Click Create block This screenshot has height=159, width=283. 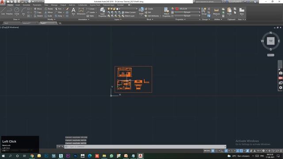click(149, 9)
